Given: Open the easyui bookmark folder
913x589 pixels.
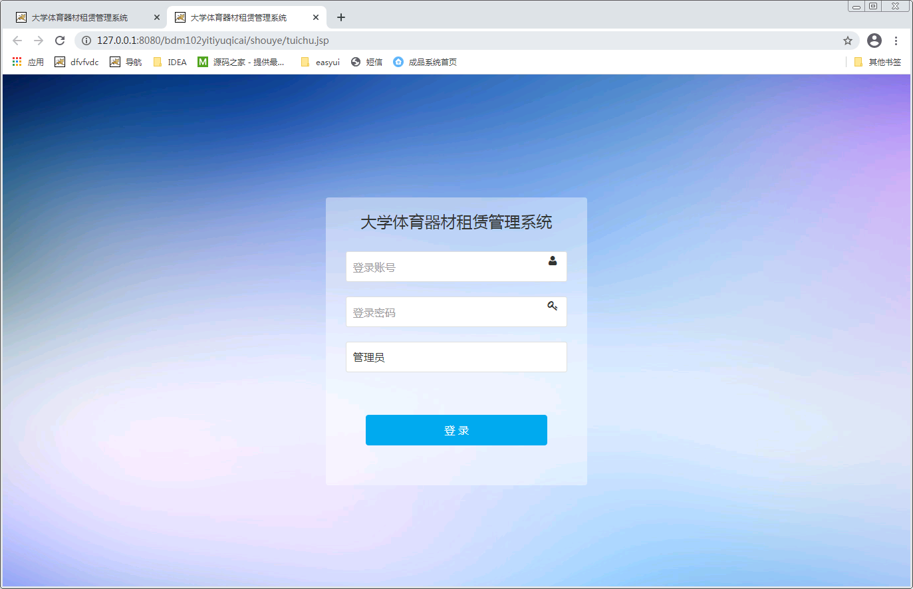Looking at the screenshot, I should (320, 62).
